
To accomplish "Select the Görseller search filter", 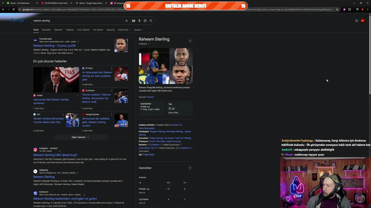I will [46, 30].
